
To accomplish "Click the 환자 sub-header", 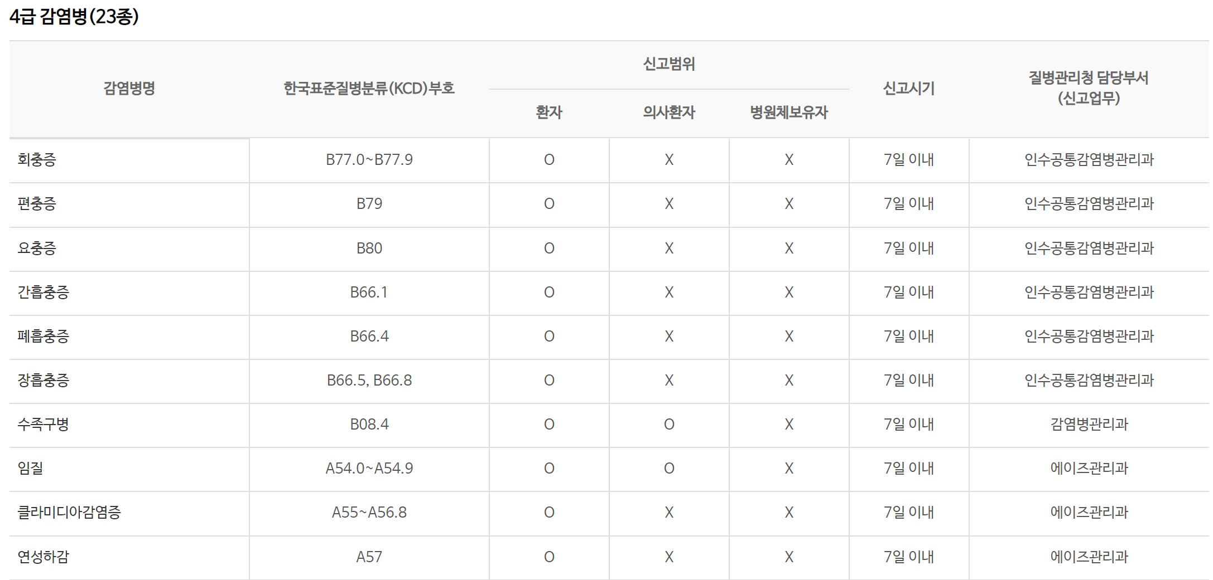I will pos(549,113).
